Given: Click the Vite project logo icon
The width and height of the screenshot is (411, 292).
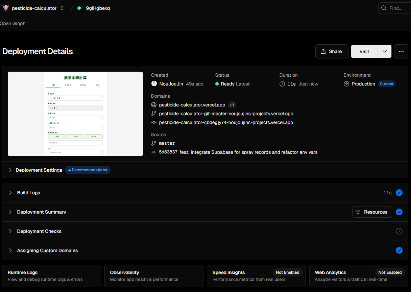Looking at the screenshot, I should coord(6,8).
